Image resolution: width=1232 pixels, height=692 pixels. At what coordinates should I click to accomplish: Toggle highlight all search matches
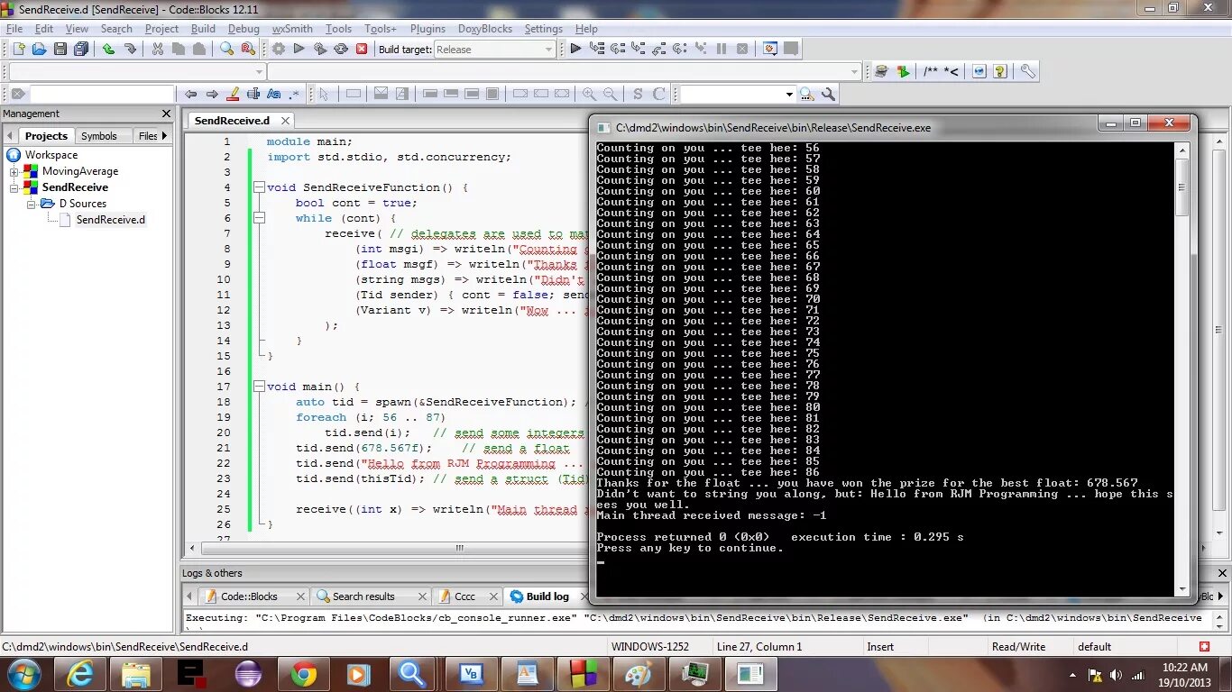[x=233, y=94]
